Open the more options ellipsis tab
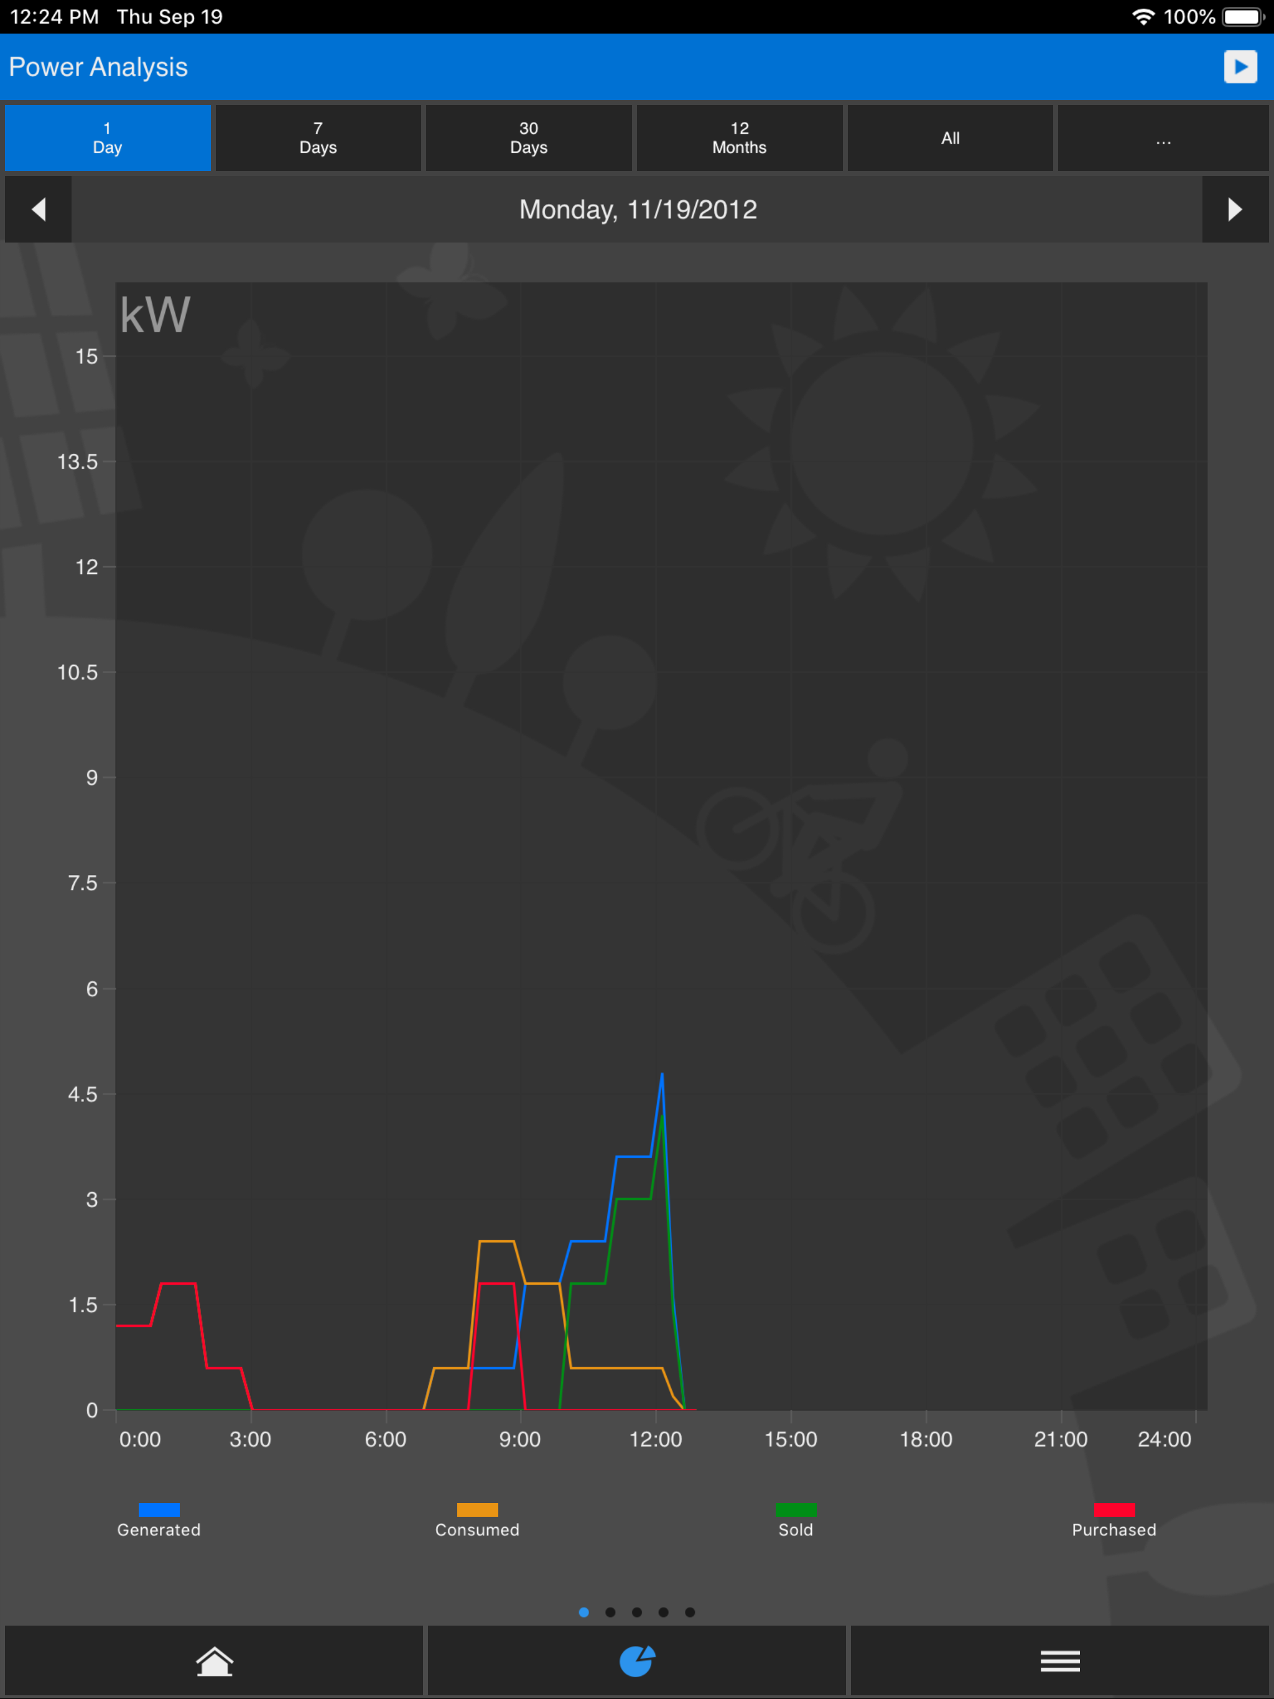Image resolution: width=1274 pixels, height=1699 pixels. coord(1163,138)
